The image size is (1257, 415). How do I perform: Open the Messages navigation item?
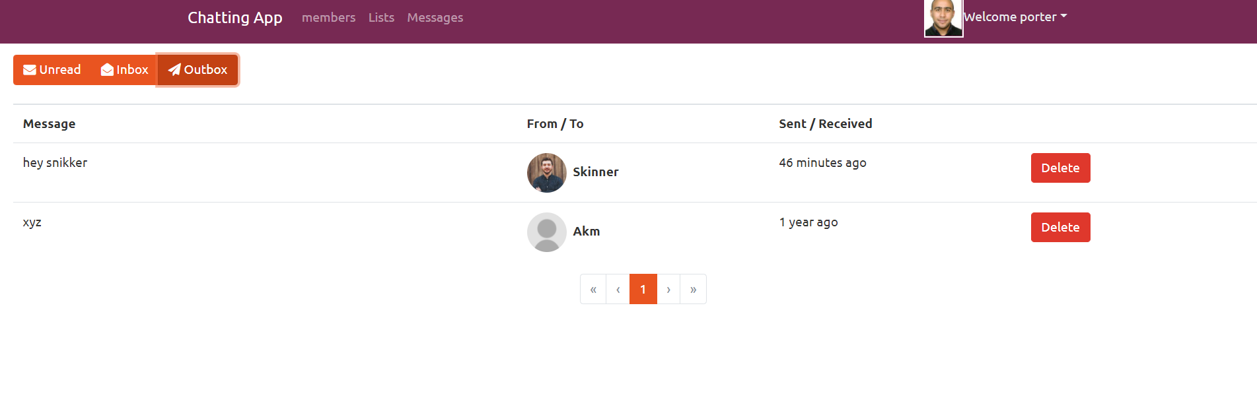click(435, 18)
